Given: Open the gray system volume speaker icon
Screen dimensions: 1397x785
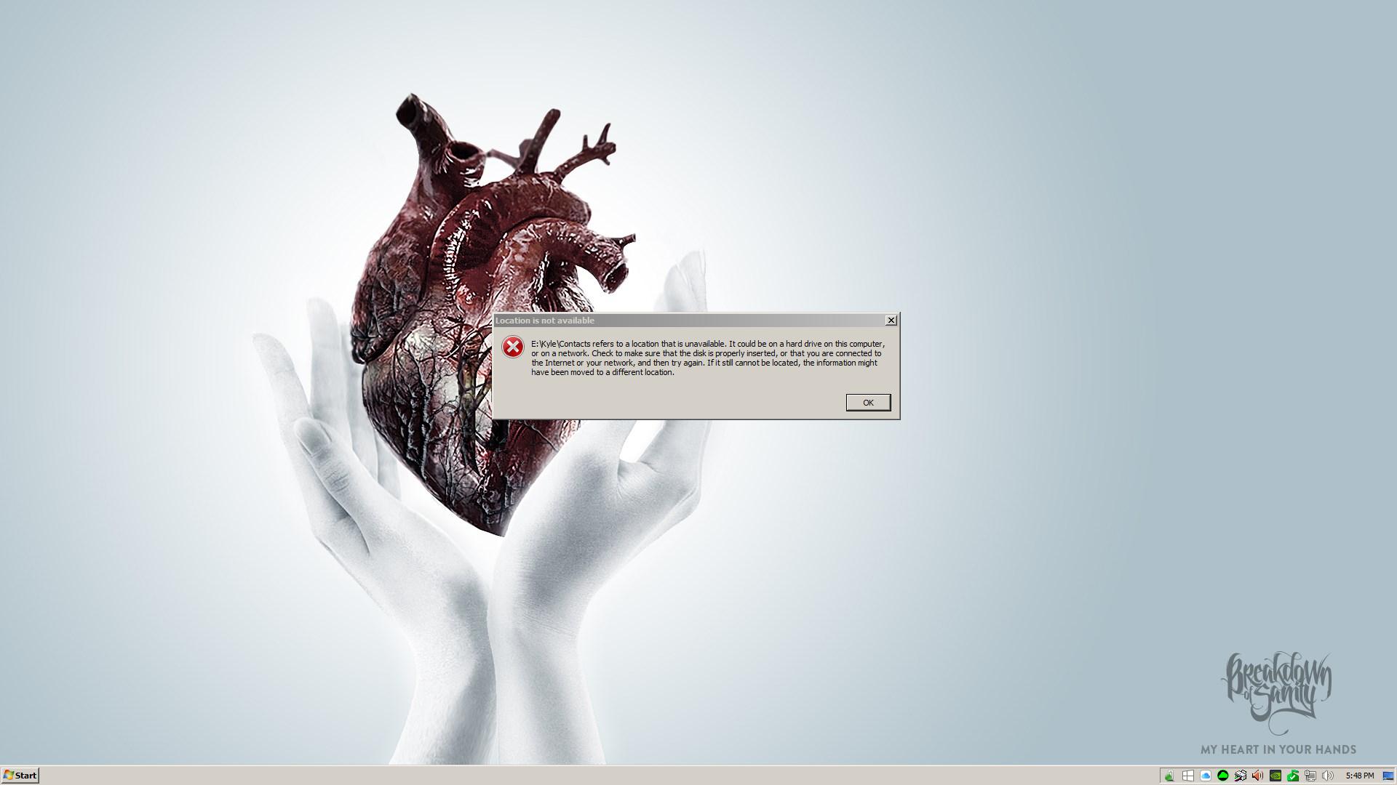Looking at the screenshot, I should pos(1328,776).
